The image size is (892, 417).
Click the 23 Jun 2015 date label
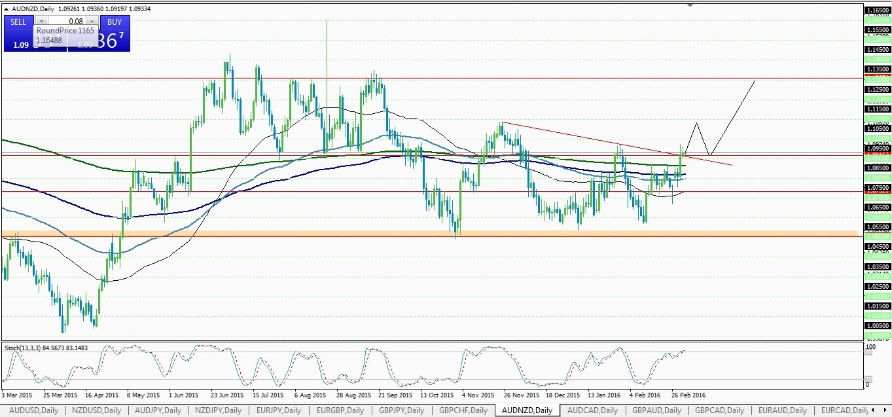click(226, 395)
